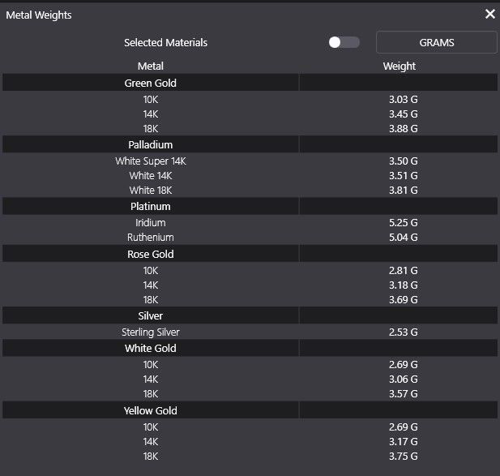Select the Silver group header
The image size is (500, 476).
(151, 315)
